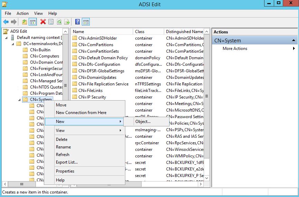
Task: Click the Back arrow toolbar icon
Action: [x=6, y=22]
